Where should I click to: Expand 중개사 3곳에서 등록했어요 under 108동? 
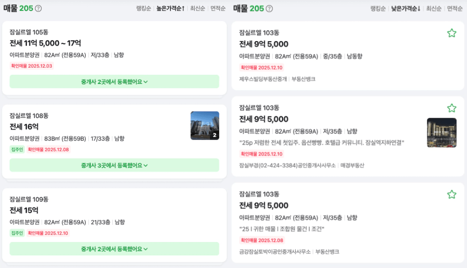(x=114, y=165)
